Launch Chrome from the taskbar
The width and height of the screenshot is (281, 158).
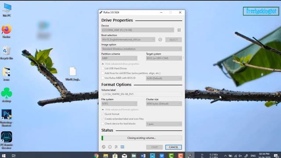point(96,155)
